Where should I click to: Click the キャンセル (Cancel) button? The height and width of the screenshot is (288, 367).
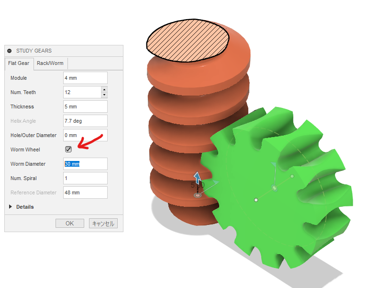coord(103,223)
